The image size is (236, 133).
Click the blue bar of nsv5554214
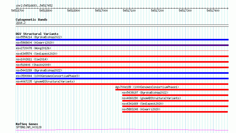pos(122,40)
